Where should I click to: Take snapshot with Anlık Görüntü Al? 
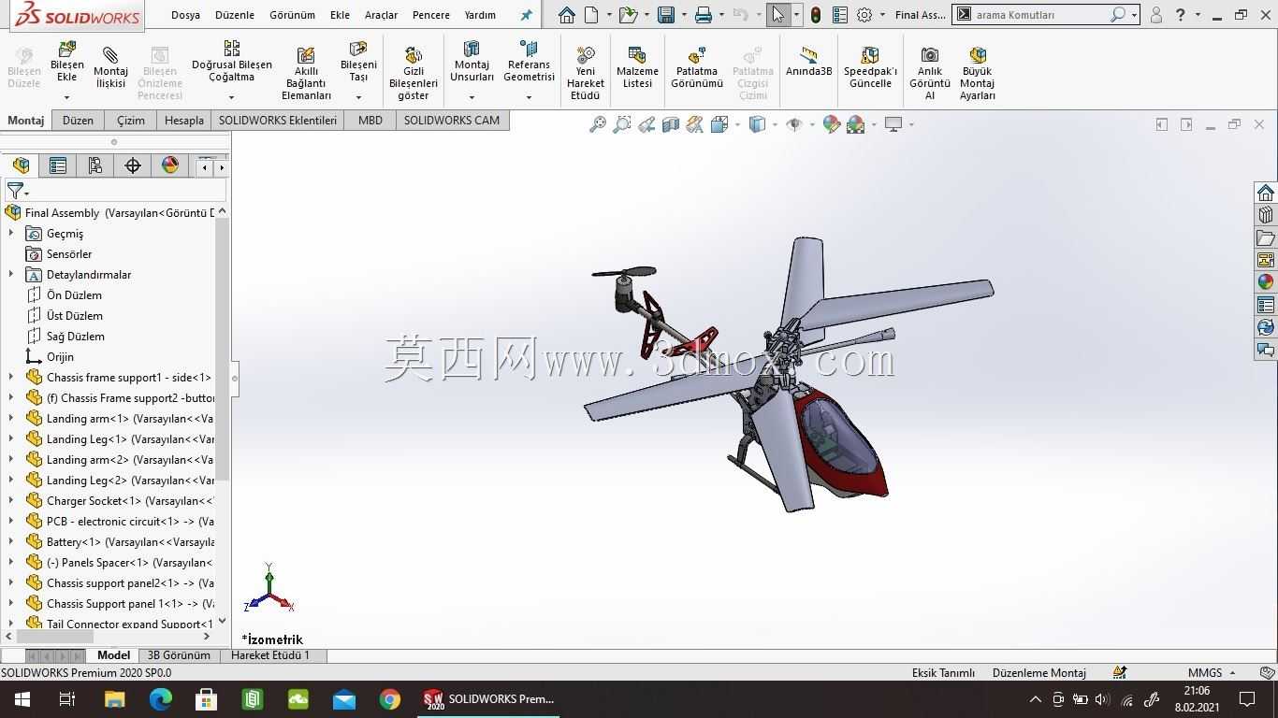coord(929,73)
